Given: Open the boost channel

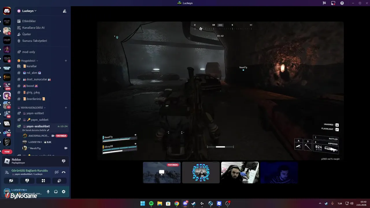Looking at the screenshot, I should [x=42, y=86].
